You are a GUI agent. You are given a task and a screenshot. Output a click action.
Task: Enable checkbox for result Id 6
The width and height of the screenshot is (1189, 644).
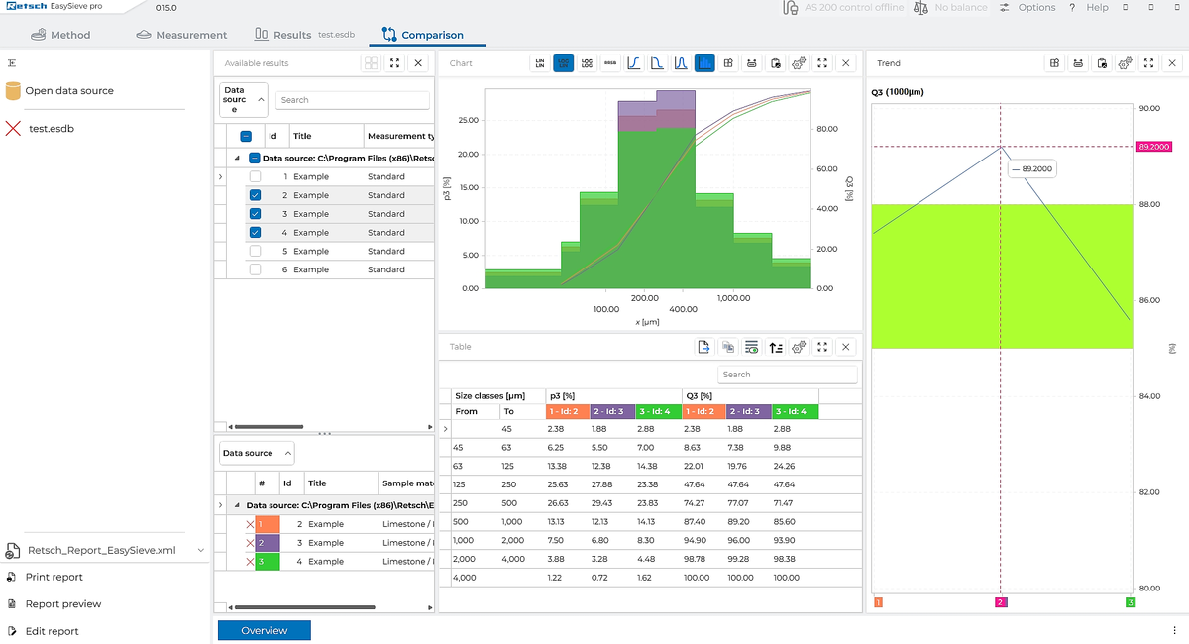coord(256,269)
